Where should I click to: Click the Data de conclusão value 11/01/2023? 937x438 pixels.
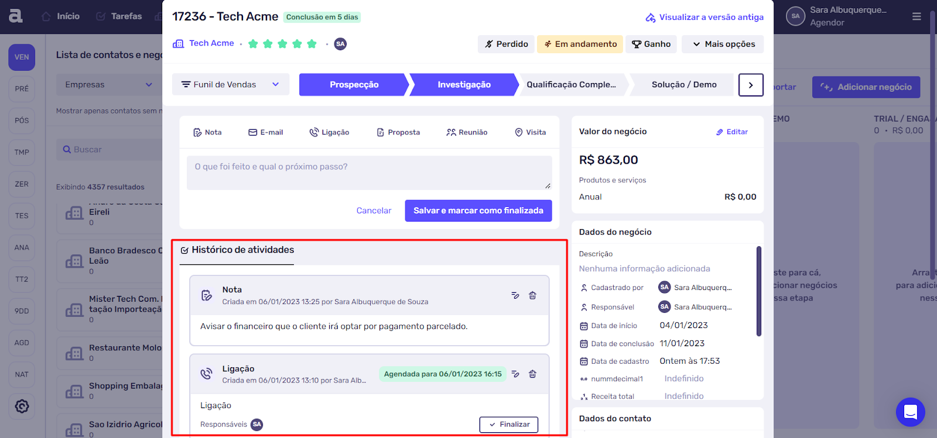[x=682, y=343]
